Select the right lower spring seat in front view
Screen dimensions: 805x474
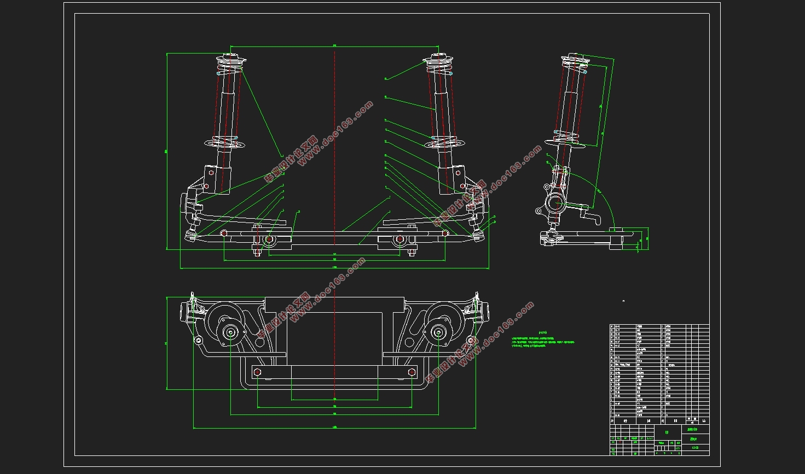[444, 143]
